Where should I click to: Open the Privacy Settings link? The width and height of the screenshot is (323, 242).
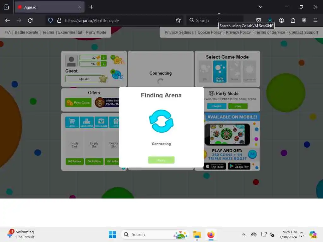(179, 32)
